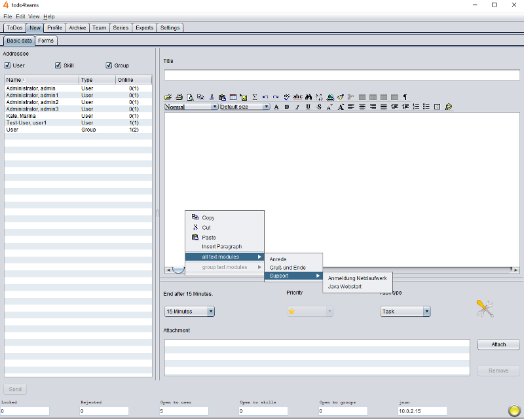This screenshot has height=419, width=524.
Task: Redo the edit with the redo arrow
Action: click(276, 98)
